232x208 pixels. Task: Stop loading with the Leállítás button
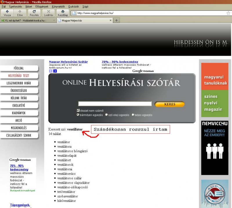(x=48, y=13)
